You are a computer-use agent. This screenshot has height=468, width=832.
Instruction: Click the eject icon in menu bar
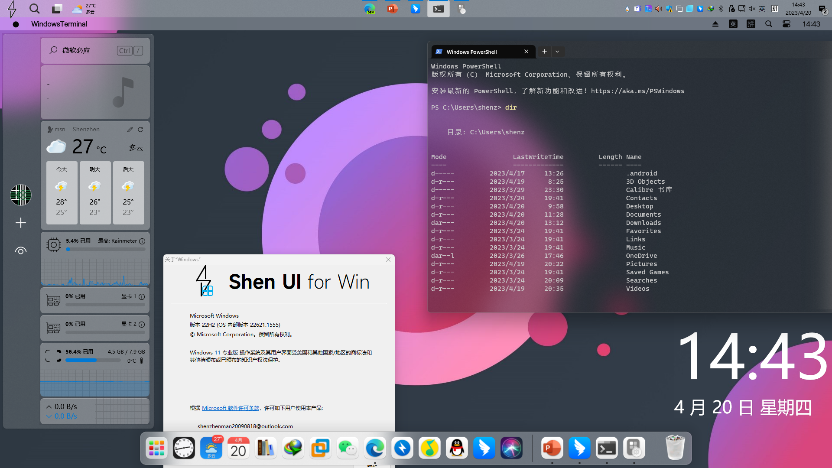715,24
